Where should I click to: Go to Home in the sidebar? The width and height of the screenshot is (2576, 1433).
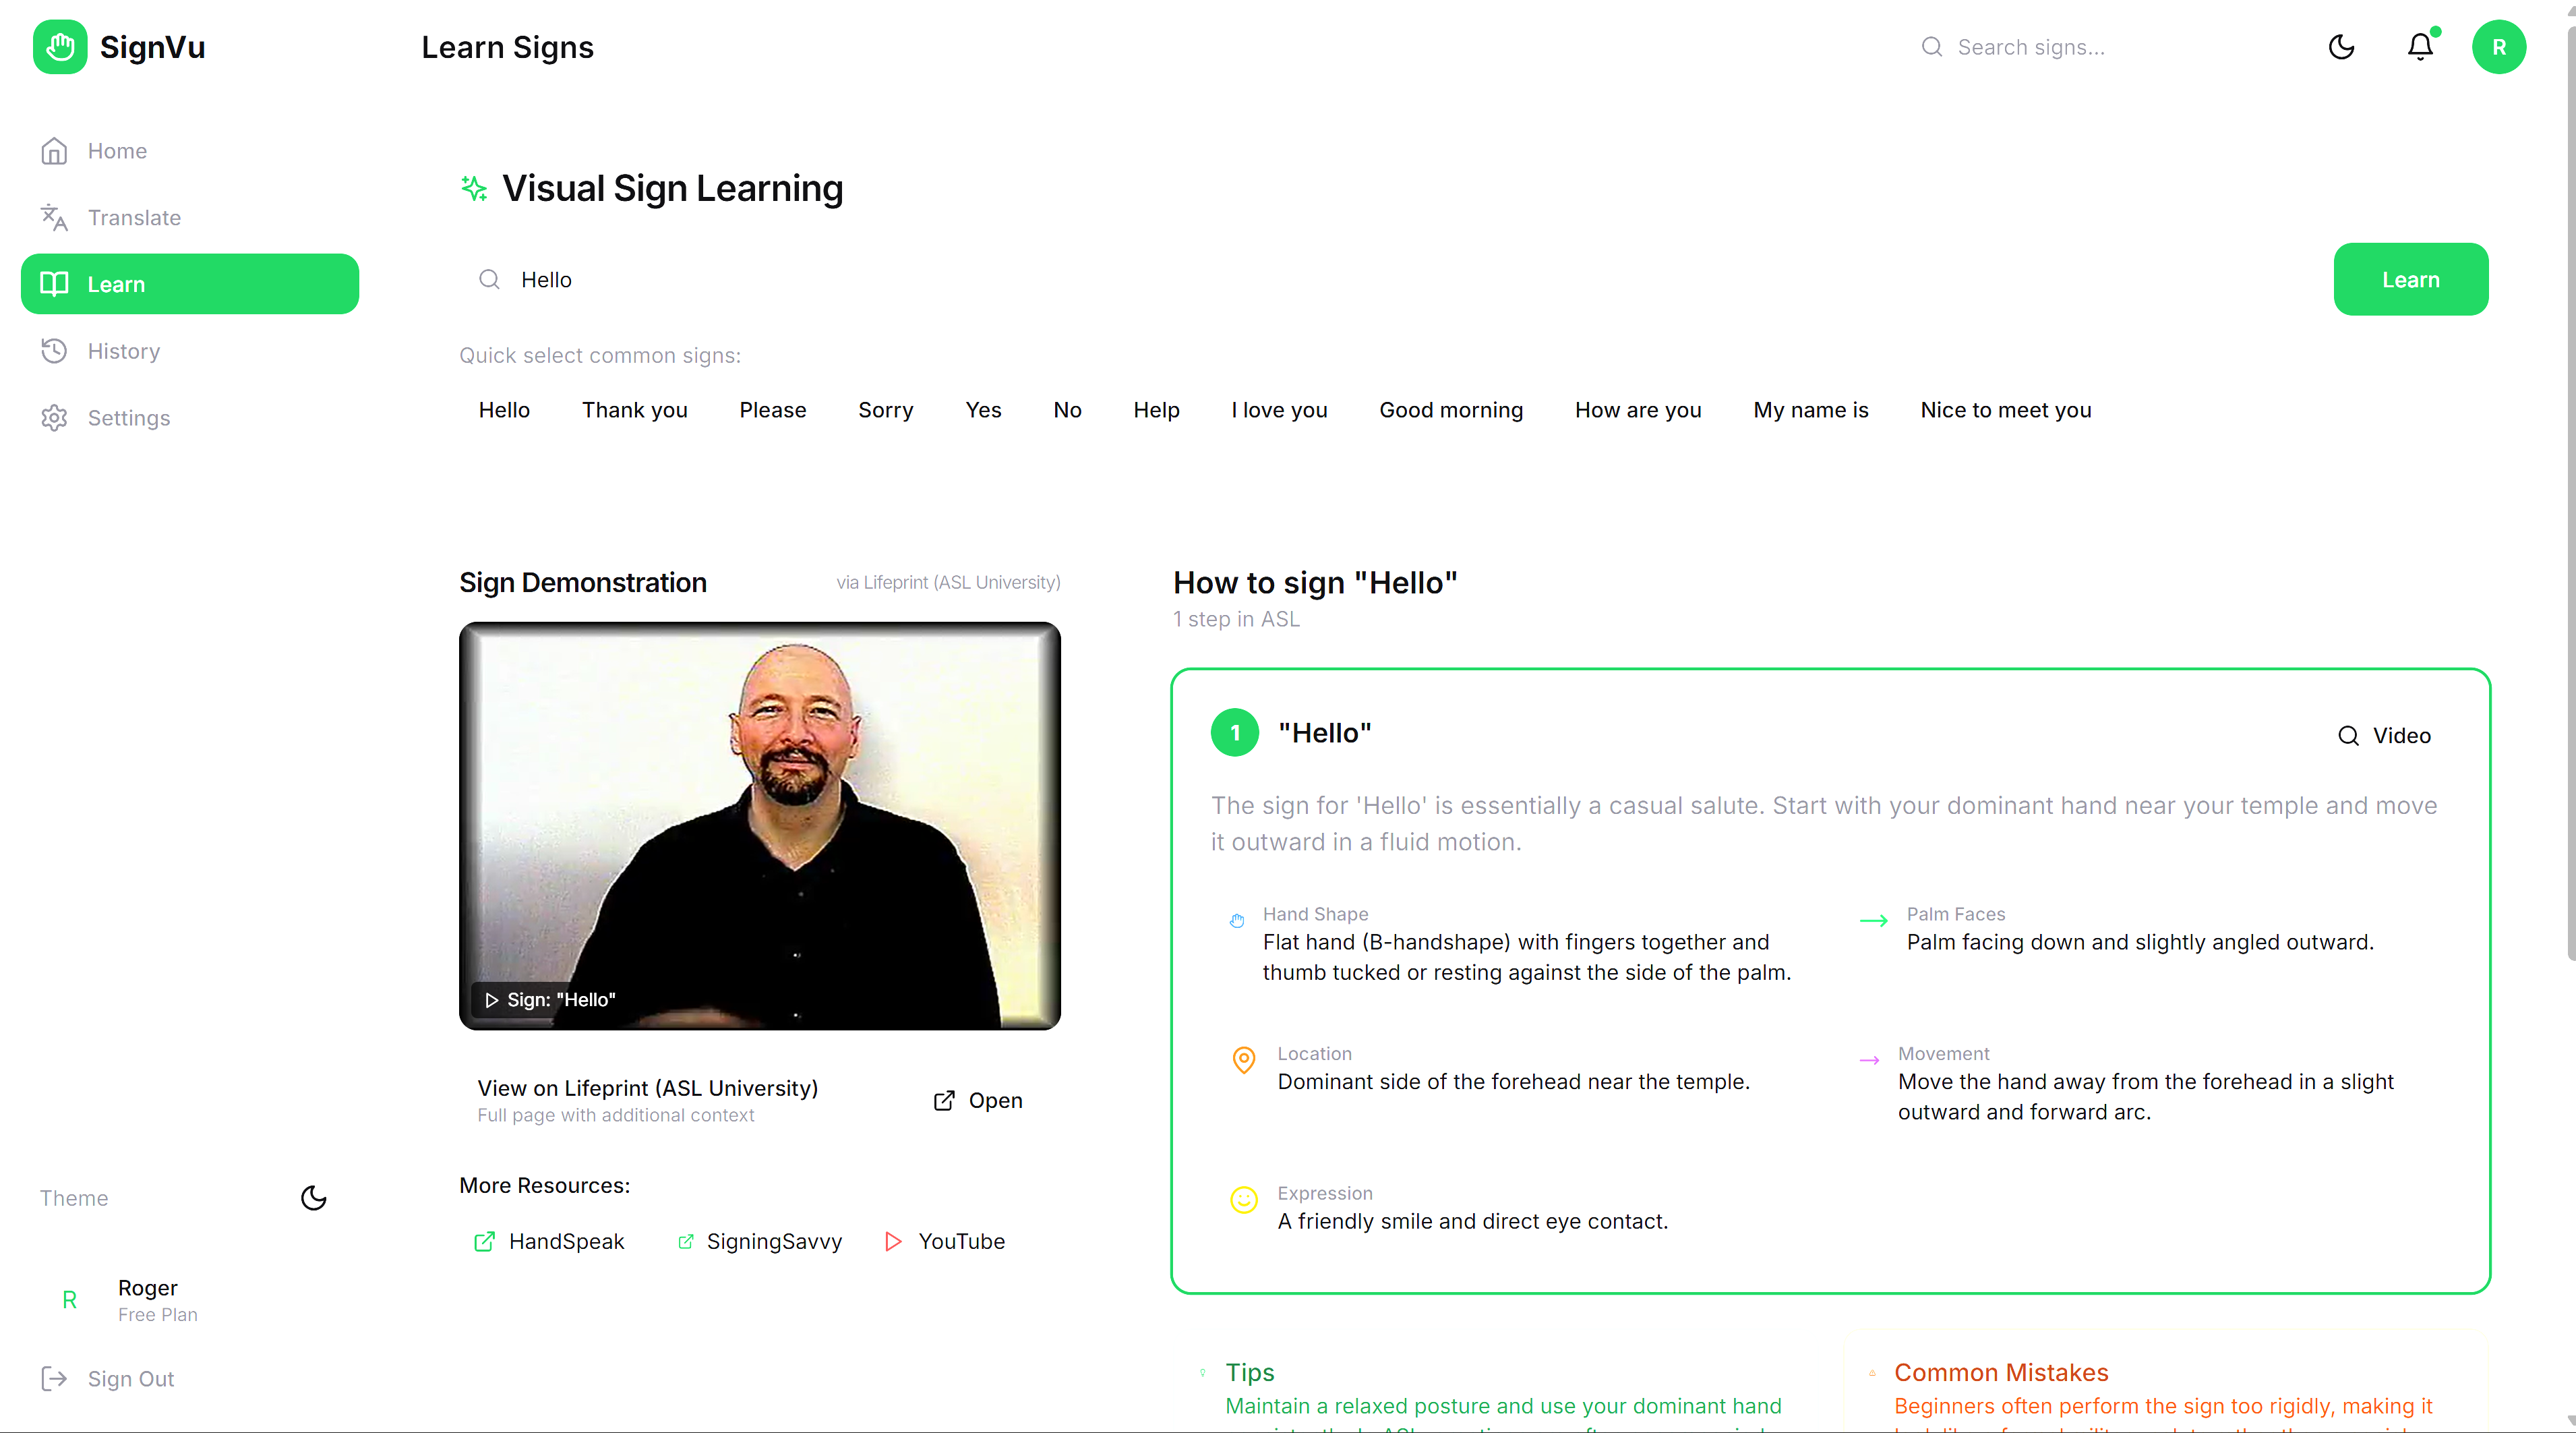click(x=117, y=151)
